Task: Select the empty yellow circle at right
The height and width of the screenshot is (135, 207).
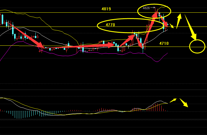Action: (x=197, y=46)
